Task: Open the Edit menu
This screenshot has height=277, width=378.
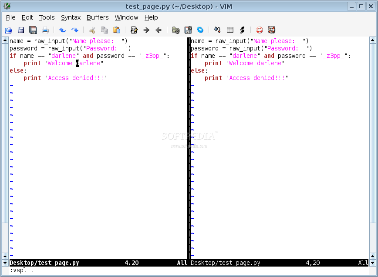Action: (27, 17)
